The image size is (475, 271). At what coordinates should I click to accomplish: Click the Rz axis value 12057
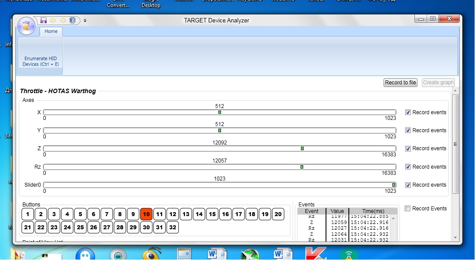pos(220,160)
